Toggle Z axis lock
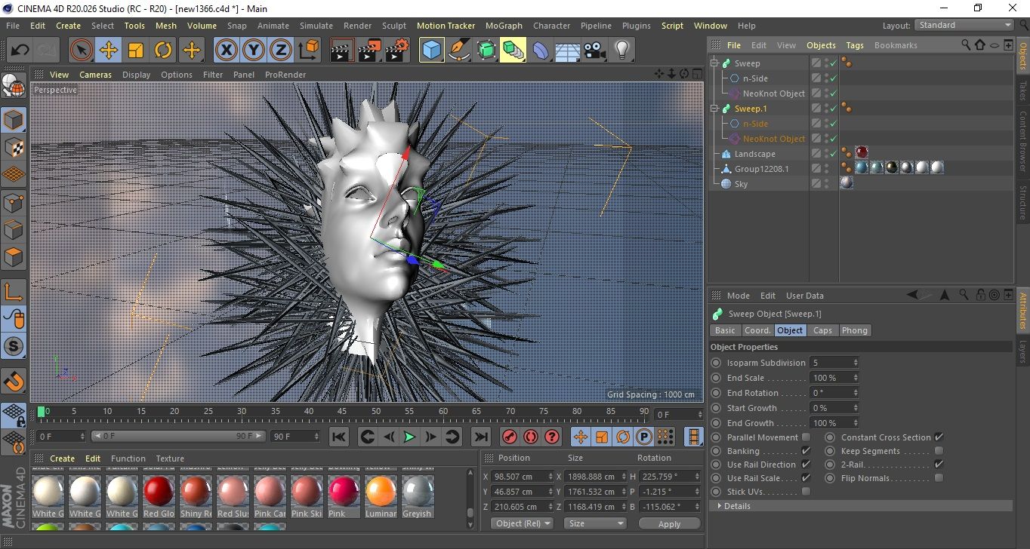This screenshot has width=1030, height=549. (281, 51)
